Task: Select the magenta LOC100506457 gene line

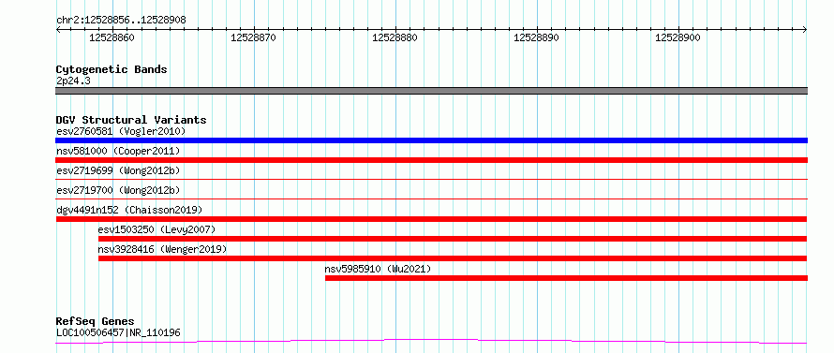Action: pyautogui.click(x=431, y=342)
